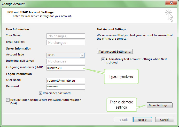Open the Account Type POP3 dropdown
The height and width of the screenshot is (127, 179).
[x=82, y=55]
